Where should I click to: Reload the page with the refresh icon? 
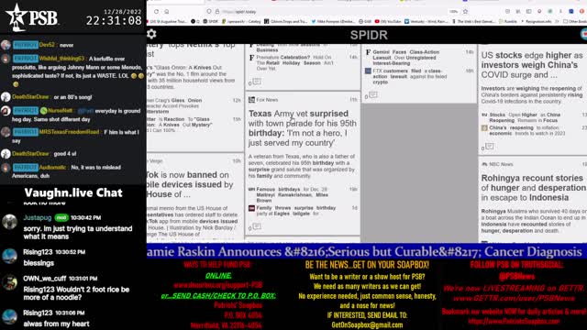point(156,12)
